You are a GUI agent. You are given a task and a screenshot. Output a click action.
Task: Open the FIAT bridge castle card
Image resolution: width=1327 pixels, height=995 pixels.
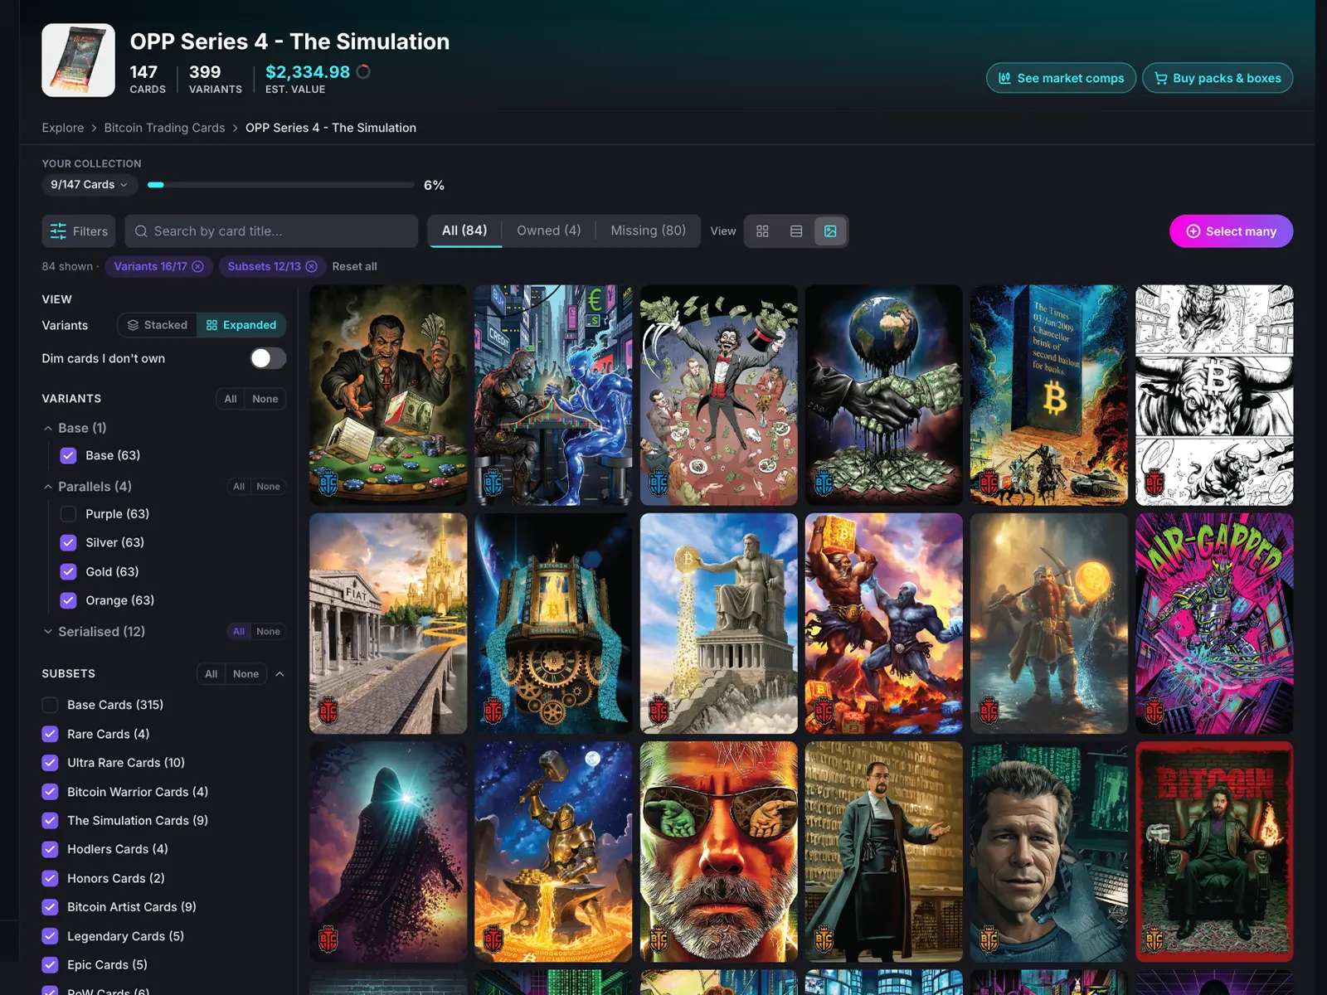[388, 624]
